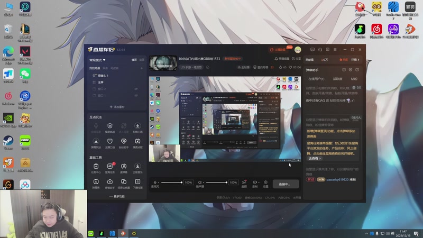Open the 设置 settings icon

(x=266, y=184)
